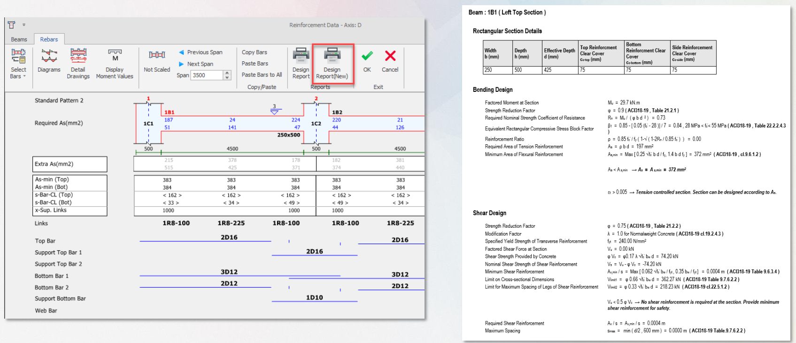Click required As value 126

point(400,127)
